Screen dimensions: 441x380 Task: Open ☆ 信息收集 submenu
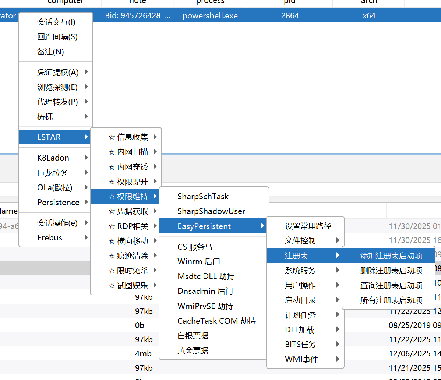[126, 137]
